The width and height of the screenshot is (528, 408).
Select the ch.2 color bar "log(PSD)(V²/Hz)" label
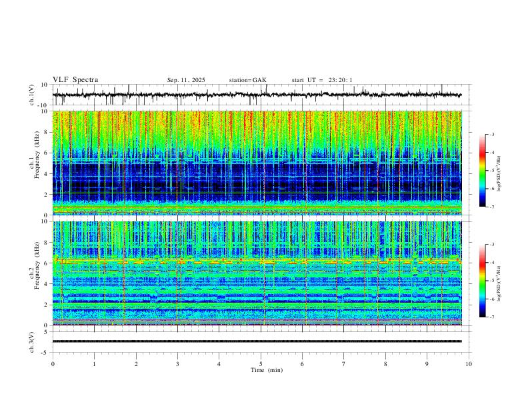point(499,284)
